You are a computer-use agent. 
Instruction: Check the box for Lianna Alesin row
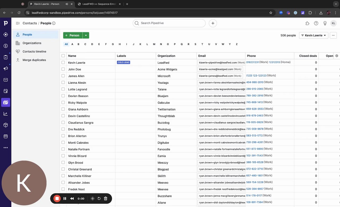(x=63, y=82)
